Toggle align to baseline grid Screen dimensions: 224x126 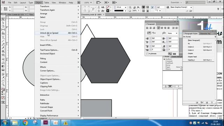tap(174, 54)
